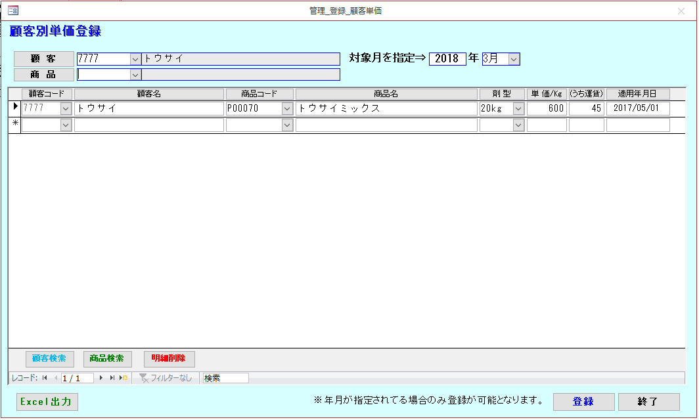Image resolution: width=699 pixels, height=420 pixels.
Task: Go to next record arrow
Action: click(101, 378)
